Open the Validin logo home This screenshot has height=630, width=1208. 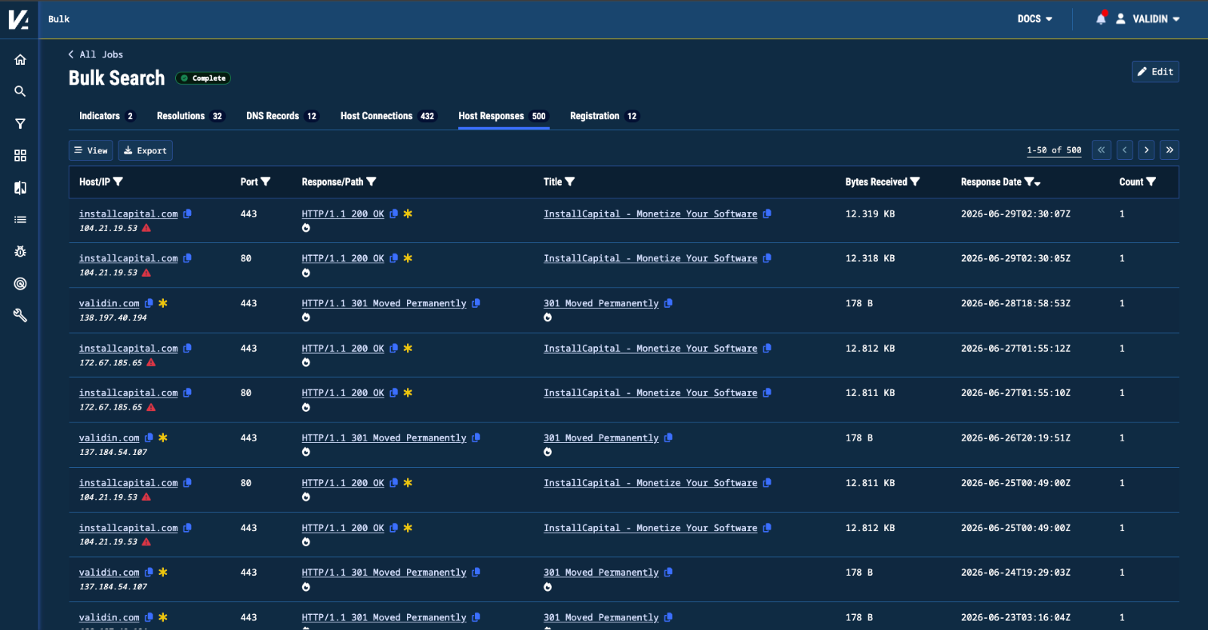tap(19, 19)
